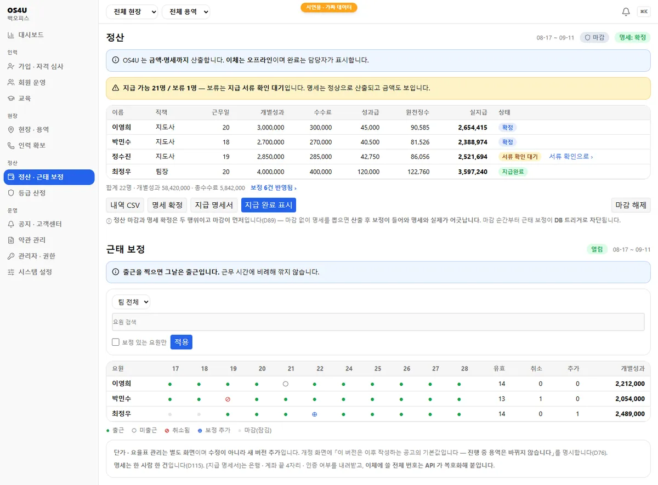This screenshot has height=485, width=658.
Task: Toggle the 보정 있는 요원만 checkbox
Action: tap(116, 342)
